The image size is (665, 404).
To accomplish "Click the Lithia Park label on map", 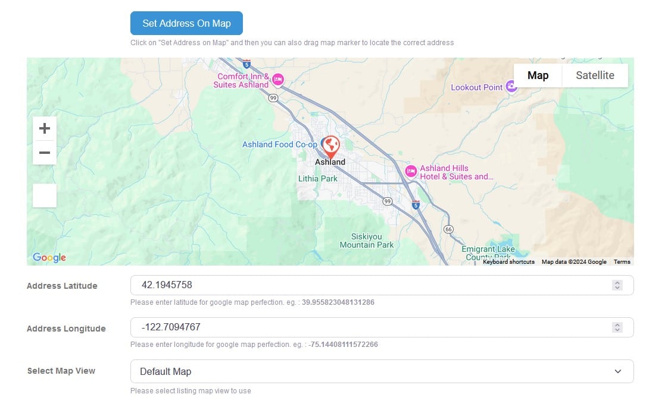I will click(318, 178).
